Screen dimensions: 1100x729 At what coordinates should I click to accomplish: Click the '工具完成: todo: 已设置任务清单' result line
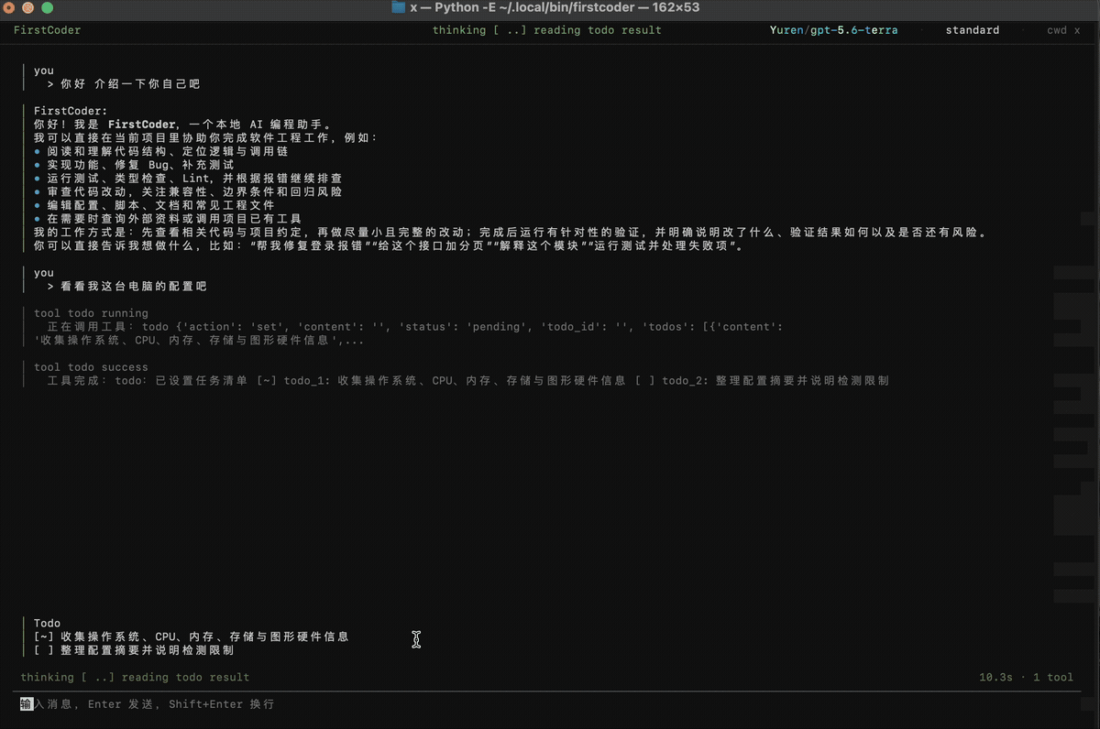467,381
